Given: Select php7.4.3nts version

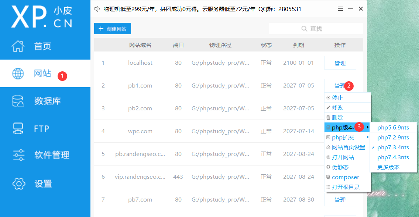Looking at the screenshot, I should click(x=393, y=157).
